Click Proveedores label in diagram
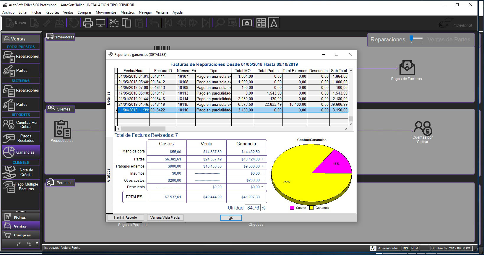484x255 pixels. tap(61, 37)
